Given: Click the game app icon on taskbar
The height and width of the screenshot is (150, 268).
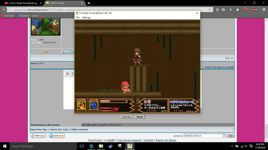Looking at the screenshot, I should 130,146.
